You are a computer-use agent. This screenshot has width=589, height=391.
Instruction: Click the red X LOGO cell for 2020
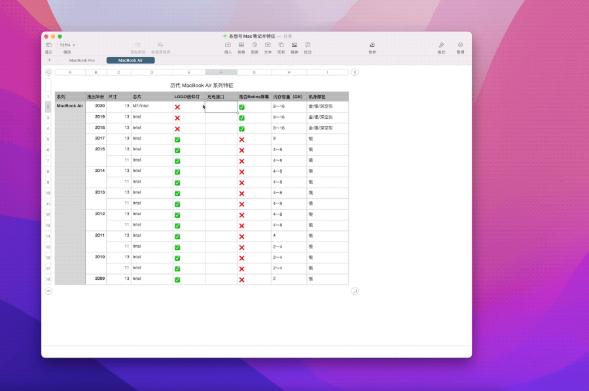177,107
